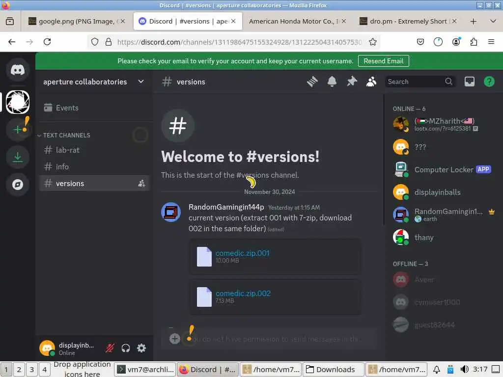Select the Discord #versions browser tab

pos(188,22)
